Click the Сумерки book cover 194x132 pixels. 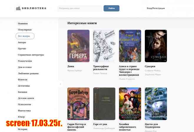(156, 46)
